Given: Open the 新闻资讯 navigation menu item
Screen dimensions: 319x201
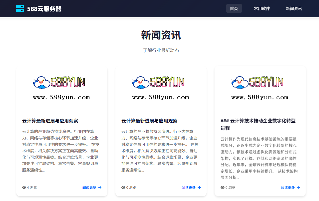Looking at the screenshot, I should coord(294,8).
